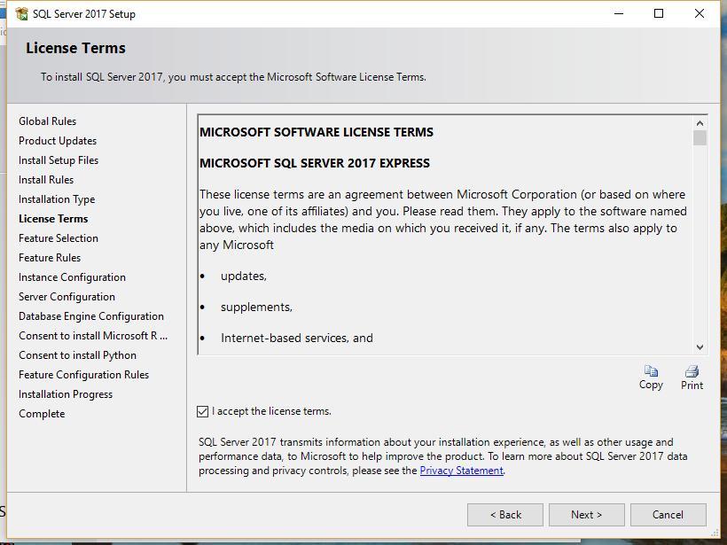Select the Product Updates step
727x545 pixels.
58,141
